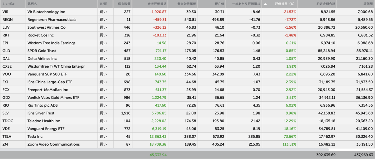Sort by the 保有数量 column header
Viewport: 375px width, 159px height.
click(123, 4)
